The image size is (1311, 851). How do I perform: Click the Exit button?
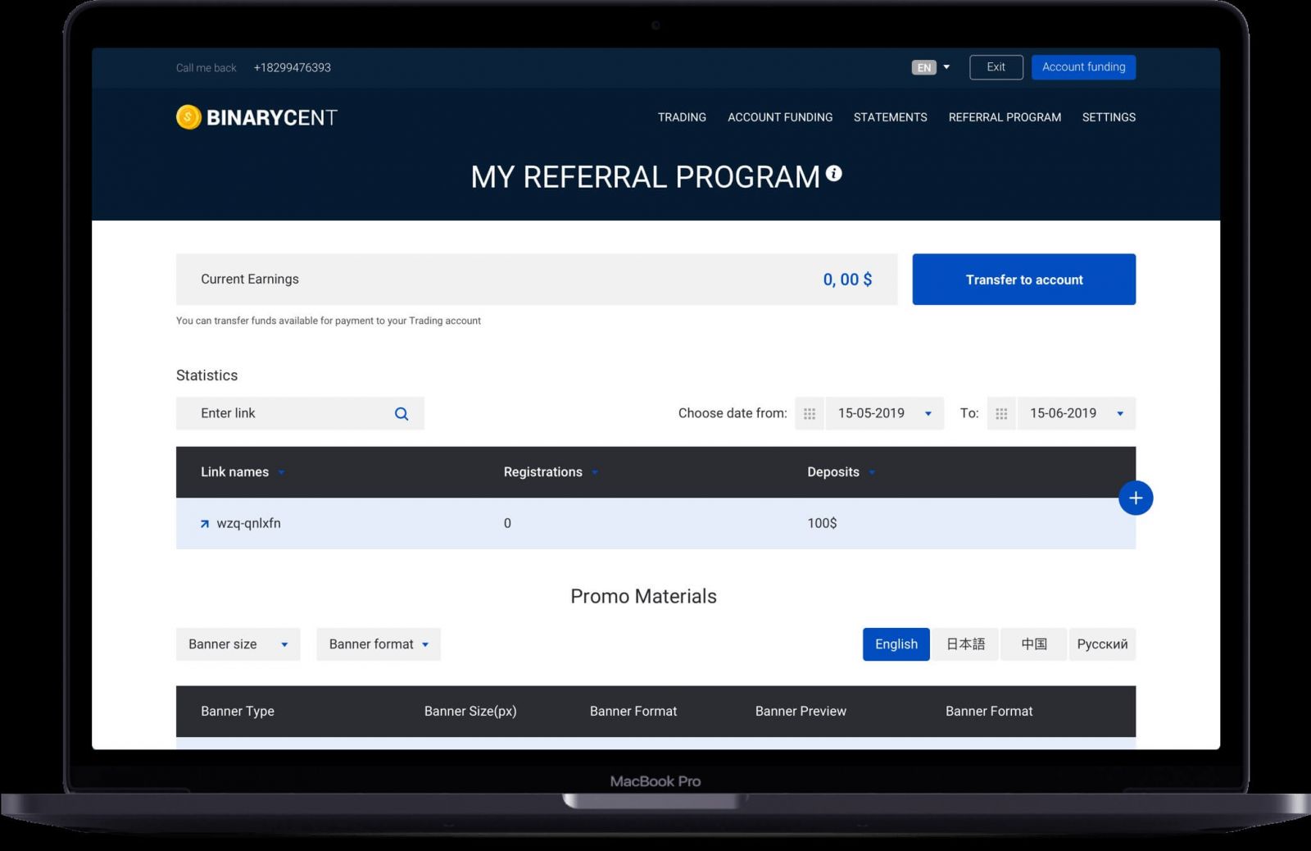pos(996,67)
